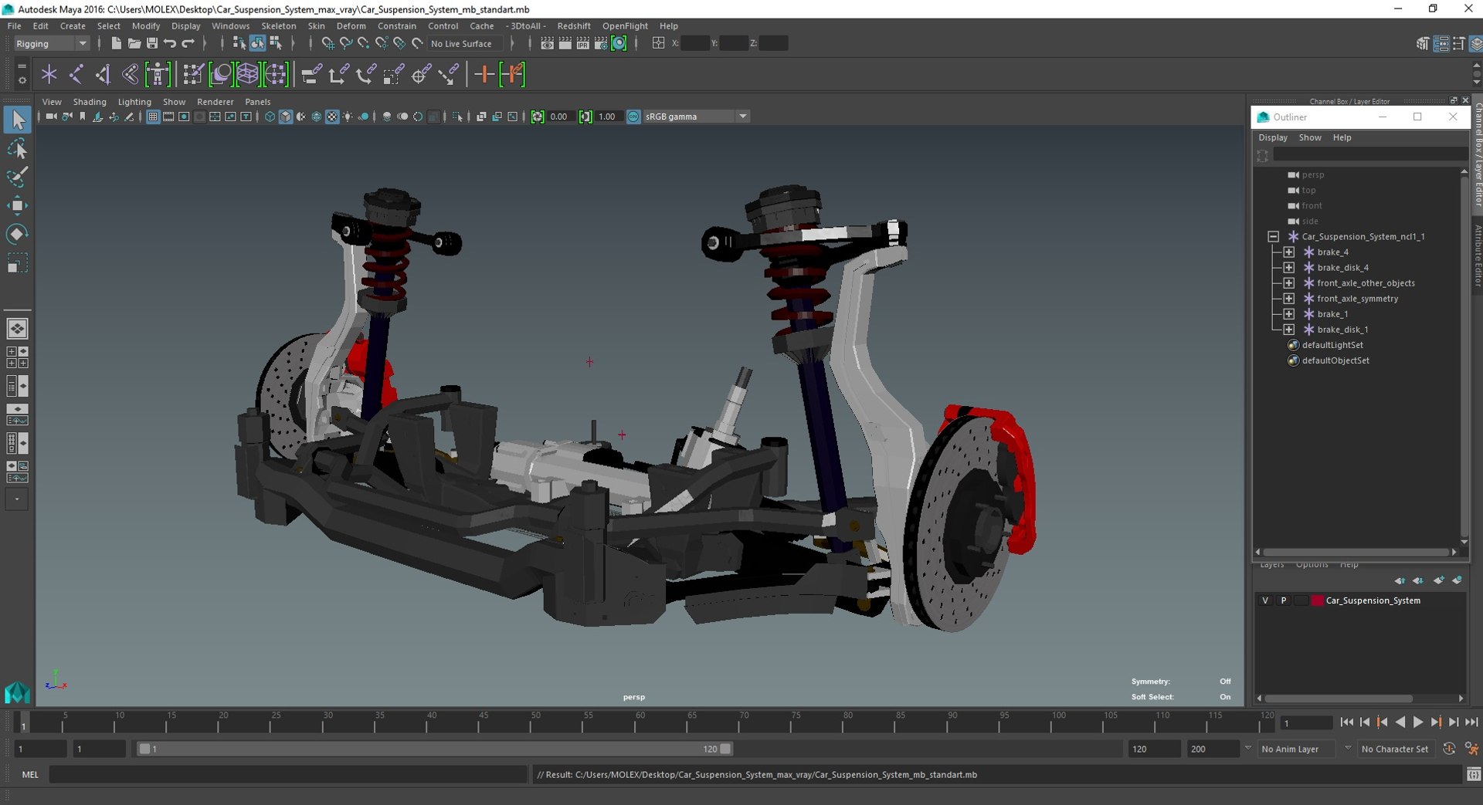Activate the Paint Selection tool
1483x805 pixels.
pyautogui.click(x=17, y=177)
